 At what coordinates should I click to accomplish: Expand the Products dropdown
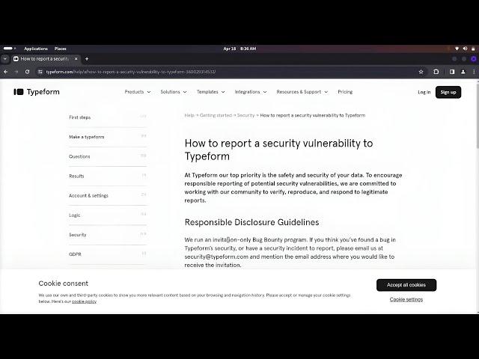(x=138, y=92)
